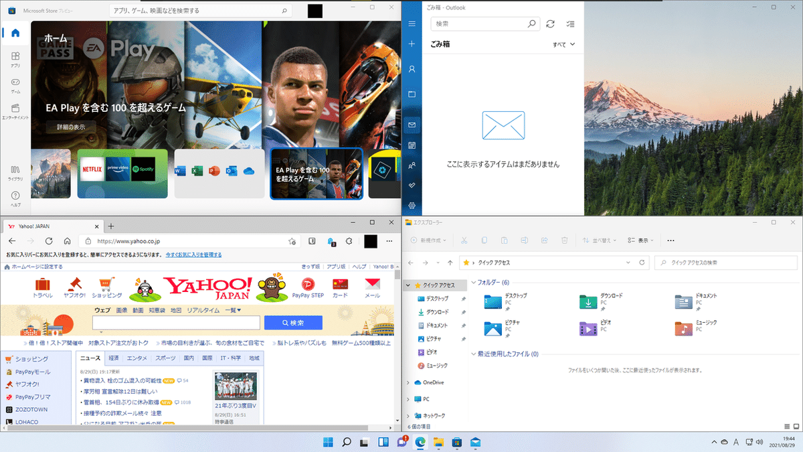Open To Do checkmark icon in Outlook

click(412, 185)
